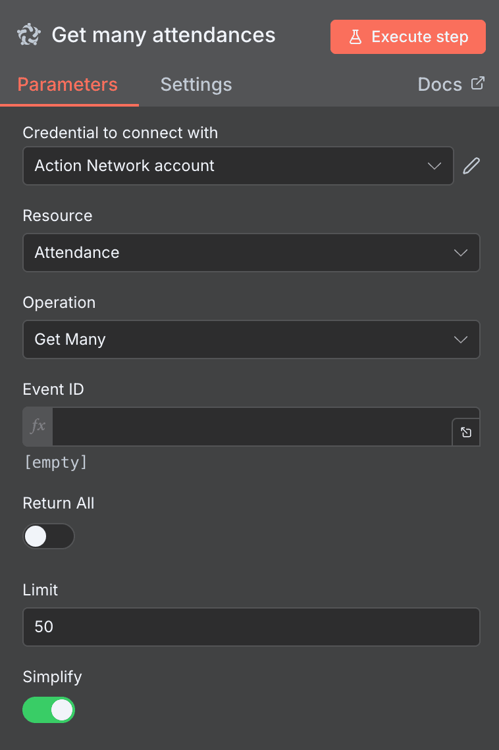Click inside the Event ID input field
The image size is (499, 750).
coord(257,426)
